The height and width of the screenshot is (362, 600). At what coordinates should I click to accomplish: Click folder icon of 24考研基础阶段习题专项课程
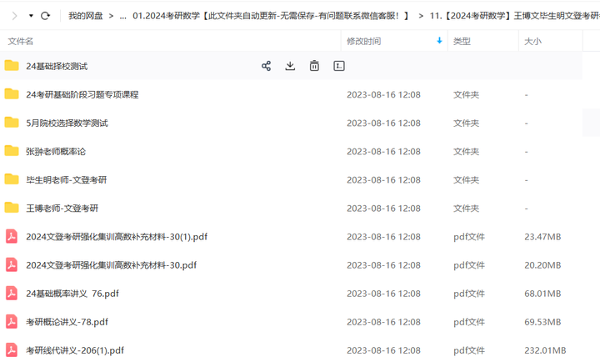pyautogui.click(x=12, y=94)
